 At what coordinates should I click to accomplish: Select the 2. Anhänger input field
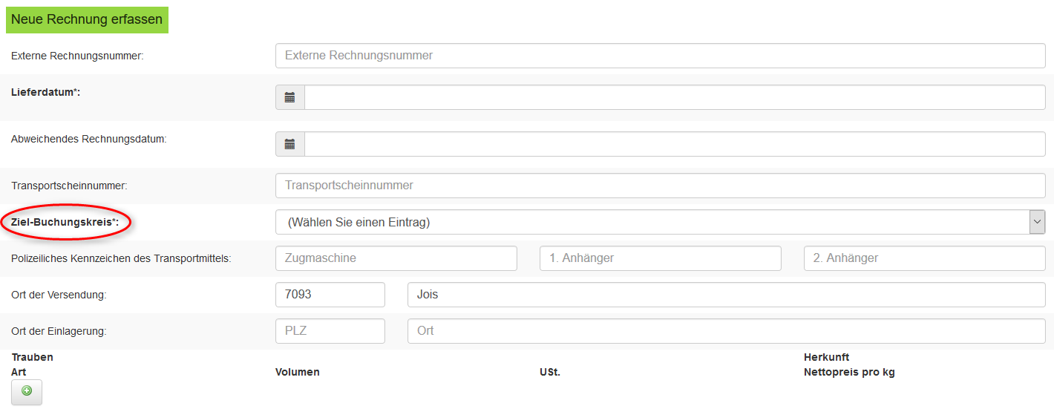[x=924, y=258]
